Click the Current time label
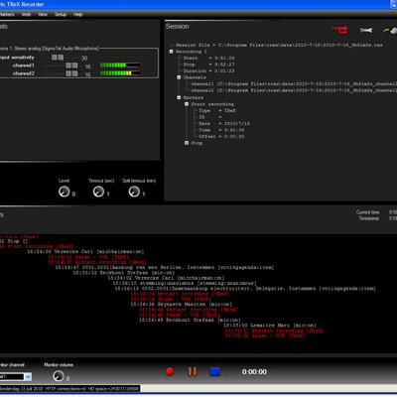This screenshot has height=397, width=397. 368,212
